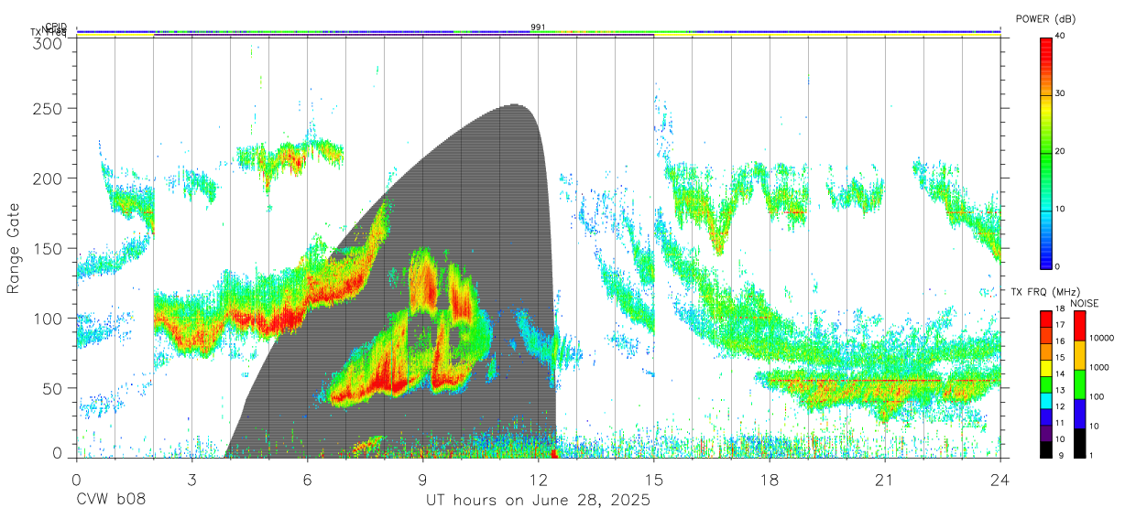
Task: Click the black NOISE legend swatch
Action: 1080,441
